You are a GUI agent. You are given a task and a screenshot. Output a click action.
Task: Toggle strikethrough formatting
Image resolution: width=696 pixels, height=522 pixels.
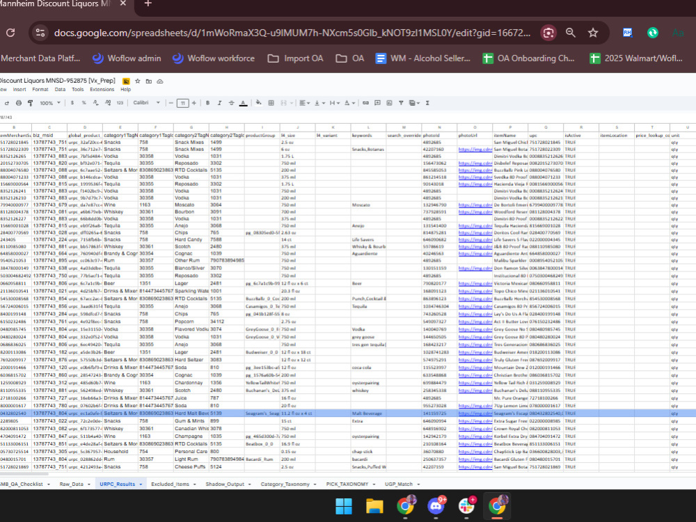[x=231, y=103]
